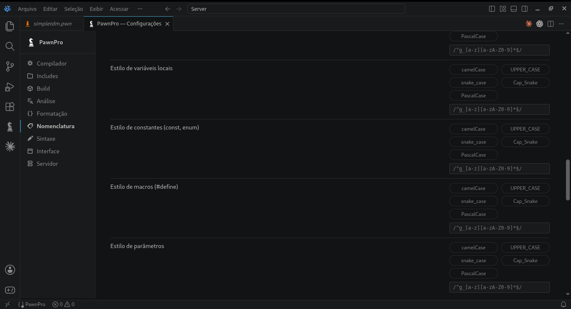Open the Search view icon

[10, 46]
